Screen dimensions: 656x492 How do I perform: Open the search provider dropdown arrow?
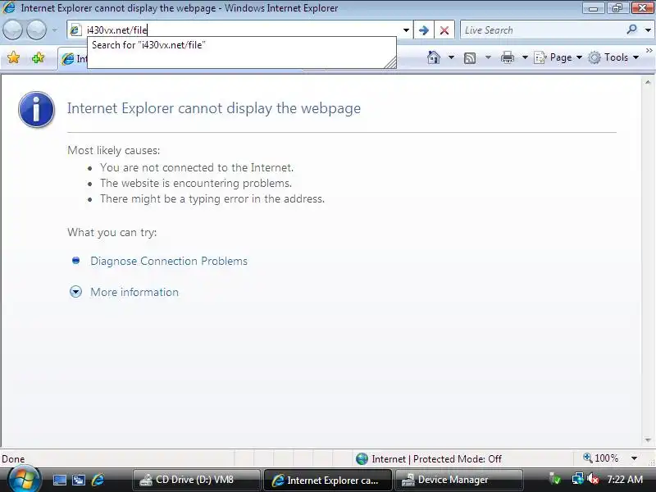click(x=648, y=30)
